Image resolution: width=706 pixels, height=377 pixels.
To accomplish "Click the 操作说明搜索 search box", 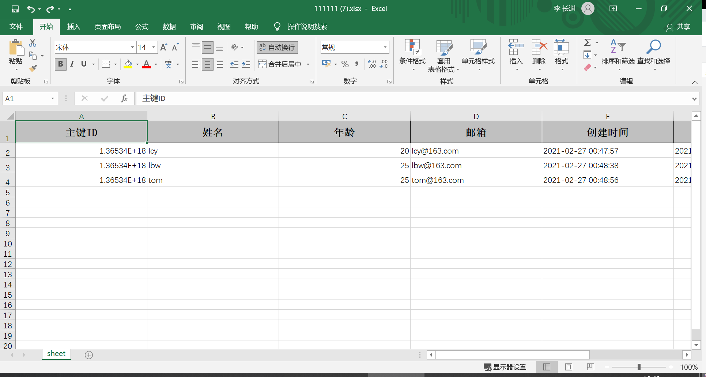I will tap(307, 27).
